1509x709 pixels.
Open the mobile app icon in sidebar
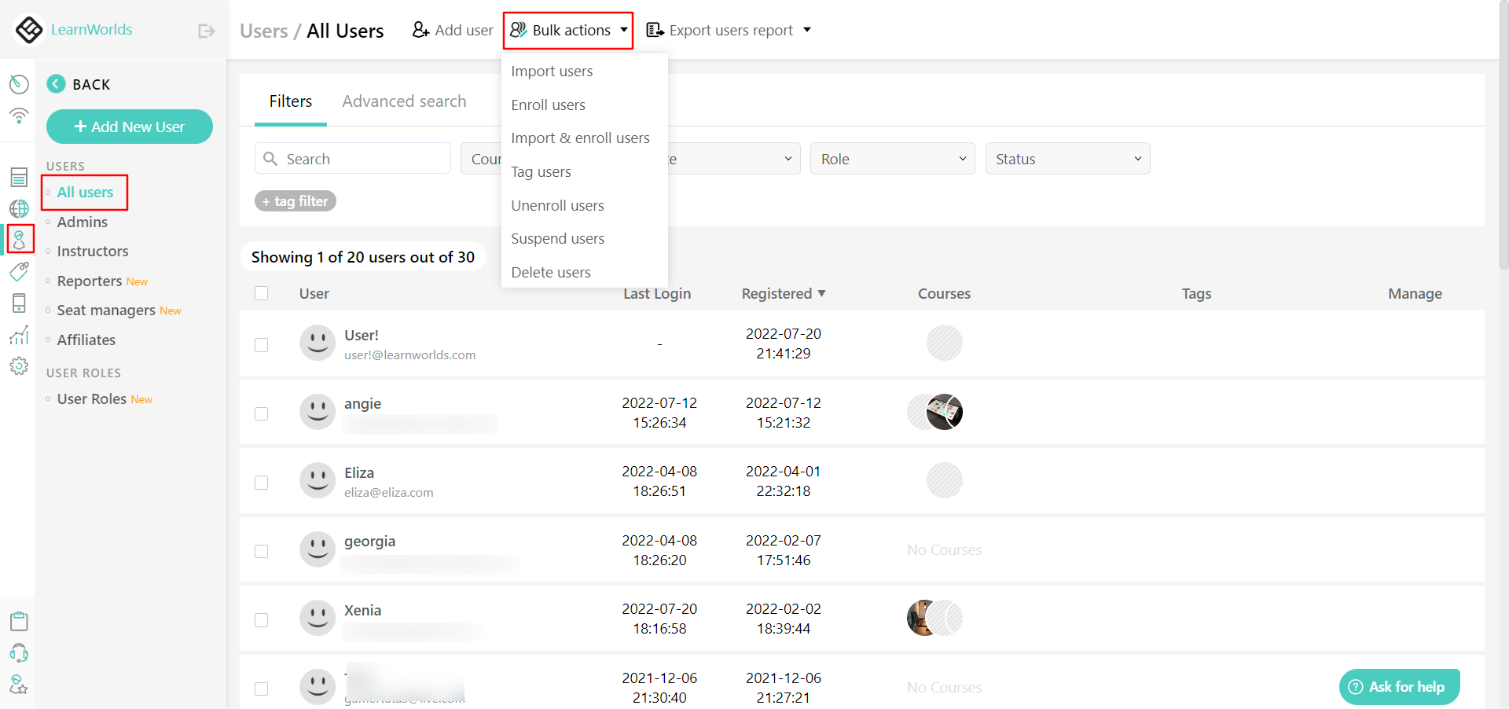pyautogui.click(x=19, y=303)
